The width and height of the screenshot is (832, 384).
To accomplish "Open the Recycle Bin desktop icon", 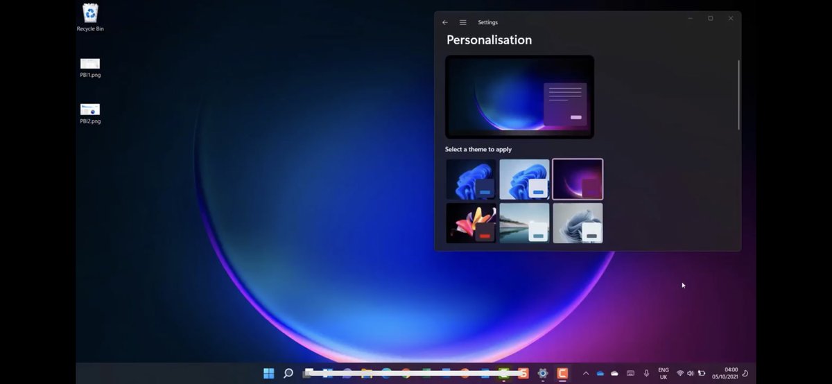I will 90,17.
